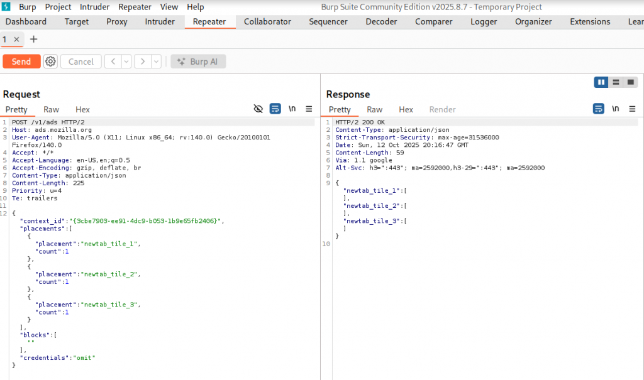The width and height of the screenshot is (644, 380).
Task: Open backward history dropdown arrow
Action: [x=126, y=62]
